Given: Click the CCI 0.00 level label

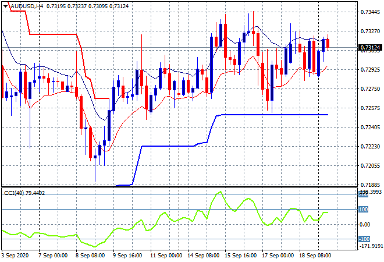Looking at the screenshot, I should click(x=365, y=225).
